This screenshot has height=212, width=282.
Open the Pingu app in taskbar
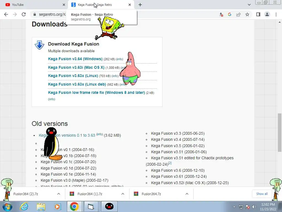click(109, 206)
